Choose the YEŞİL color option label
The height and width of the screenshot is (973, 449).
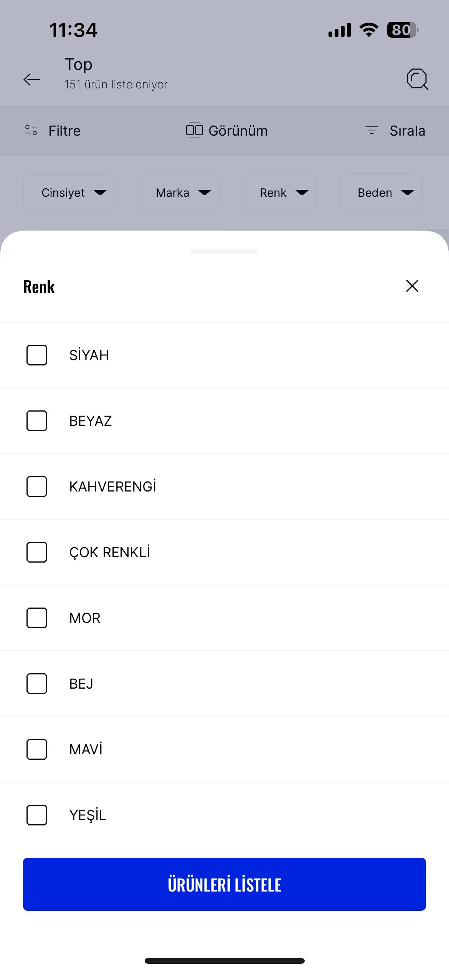87,815
